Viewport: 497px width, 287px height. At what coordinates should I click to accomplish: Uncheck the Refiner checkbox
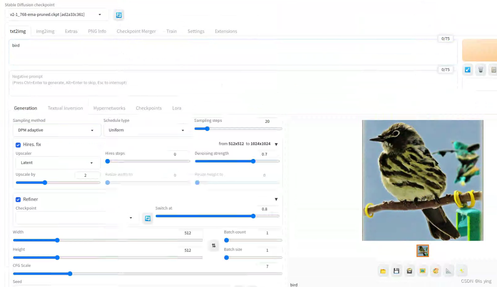[18, 200]
